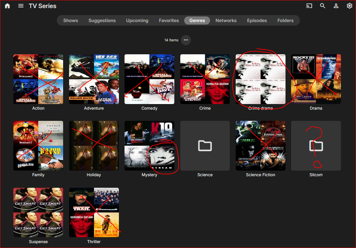Switch to the Shows tab

70,20
